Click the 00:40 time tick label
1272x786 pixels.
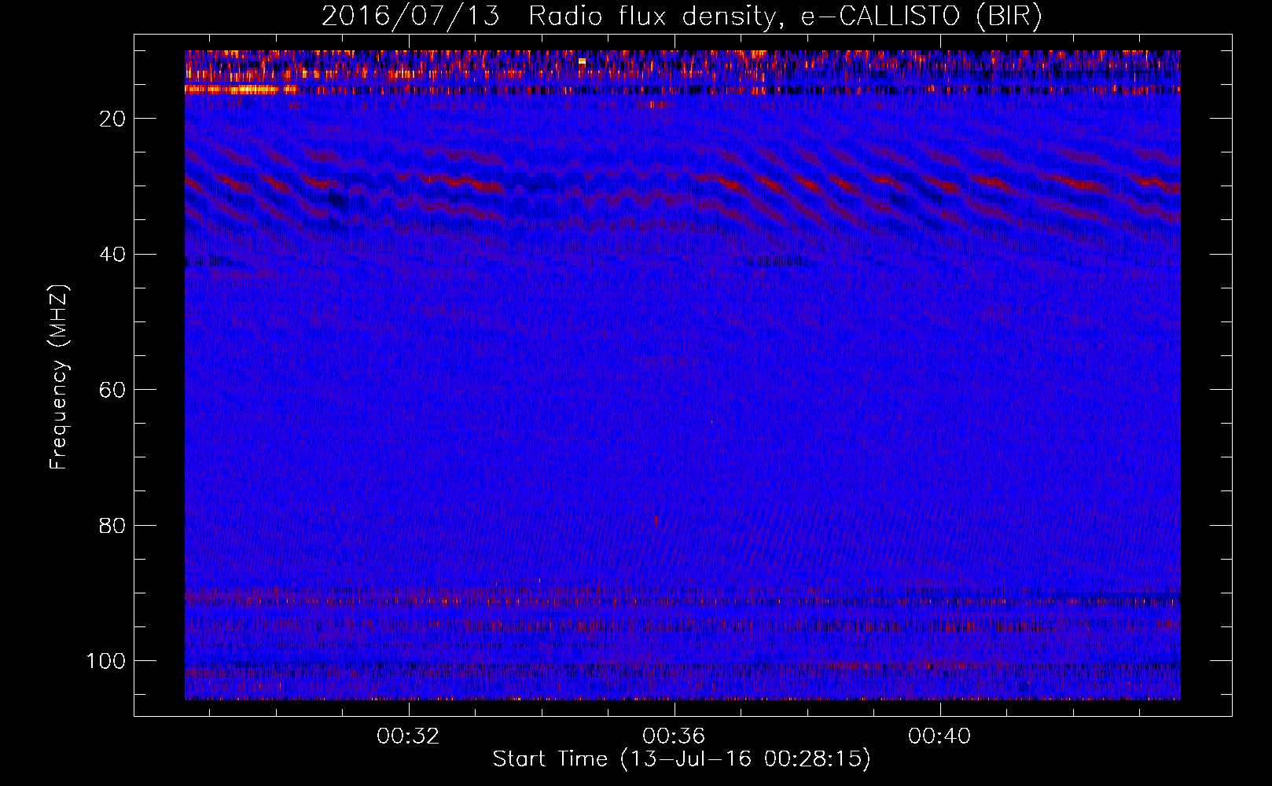(x=939, y=736)
